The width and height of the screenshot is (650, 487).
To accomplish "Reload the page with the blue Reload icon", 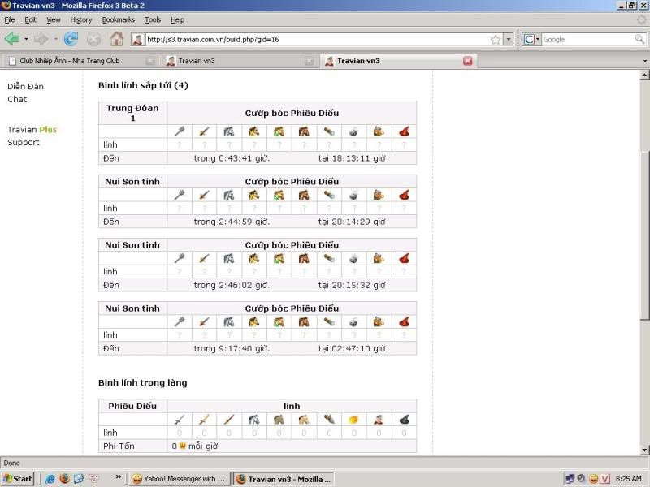I will click(x=71, y=39).
